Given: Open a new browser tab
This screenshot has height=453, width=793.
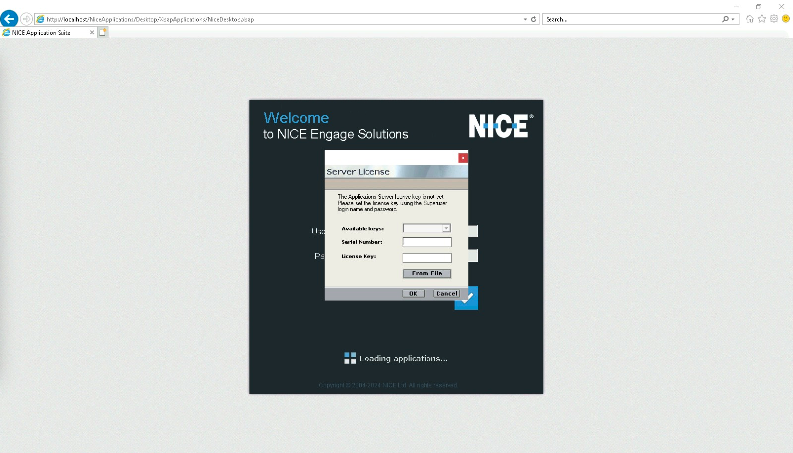Looking at the screenshot, I should [103, 32].
